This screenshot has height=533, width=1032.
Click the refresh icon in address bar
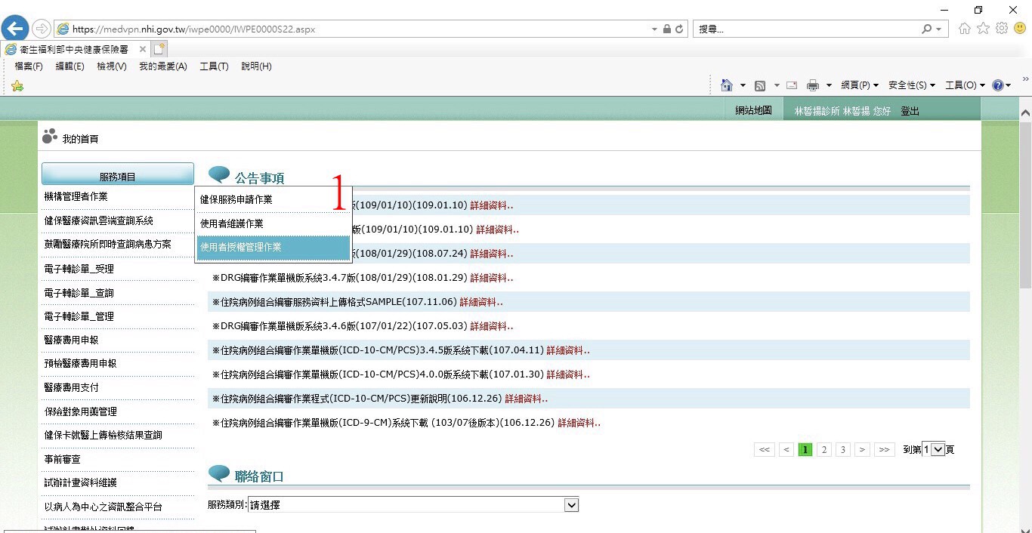point(679,29)
